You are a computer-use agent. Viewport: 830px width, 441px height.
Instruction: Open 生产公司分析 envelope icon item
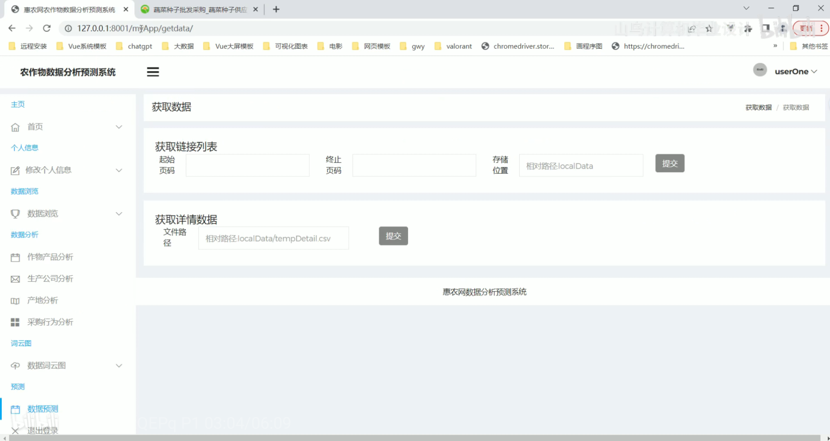[15, 279]
